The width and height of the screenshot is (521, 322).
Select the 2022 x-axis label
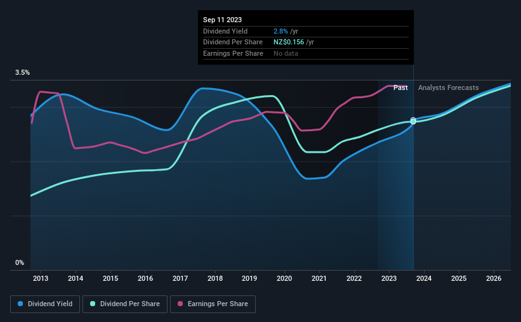click(x=354, y=278)
